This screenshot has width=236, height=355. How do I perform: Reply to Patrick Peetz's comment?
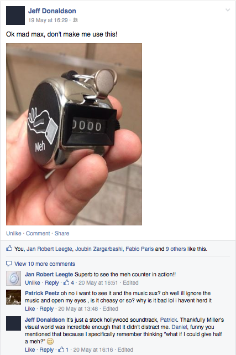click(46, 308)
